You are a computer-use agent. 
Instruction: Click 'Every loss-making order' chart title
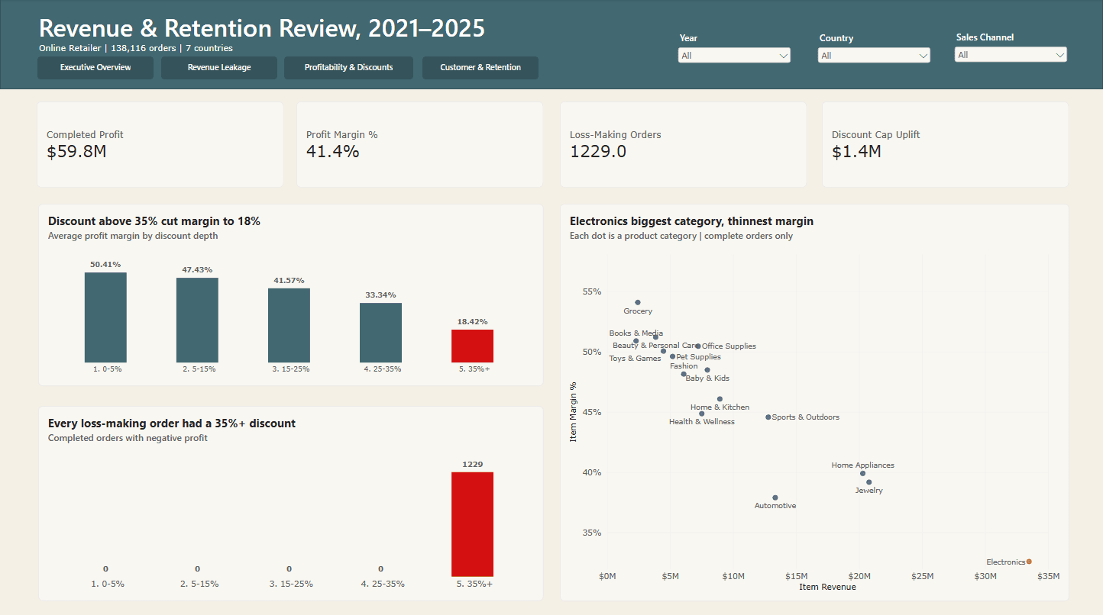[172, 423]
